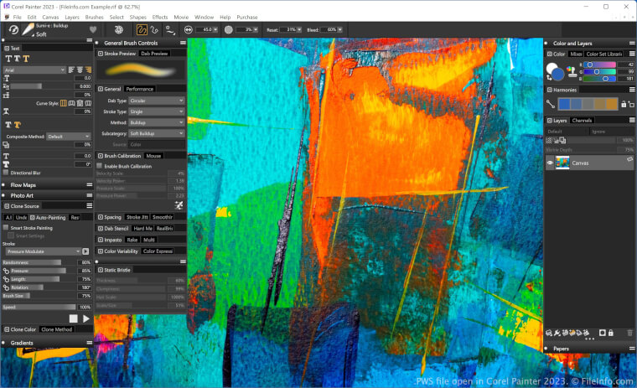Select the freehand strokes icon in property bar
Image resolution: width=637 pixels, height=388 pixels.
142,29
